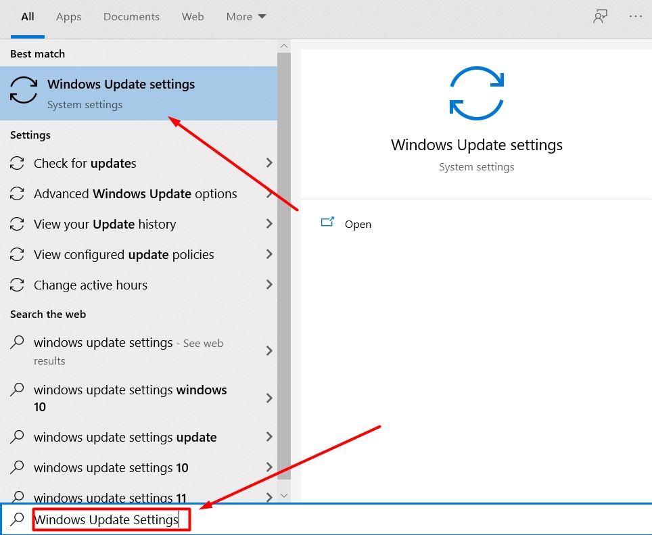Expand 'windows update settings update' chevron
Image resolution: width=652 pixels, height=535 pixels.
point(269,436)
